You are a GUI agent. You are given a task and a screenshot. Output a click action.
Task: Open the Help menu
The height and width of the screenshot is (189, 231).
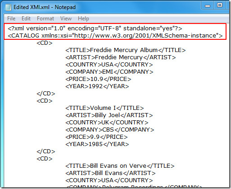click(83, 19)
